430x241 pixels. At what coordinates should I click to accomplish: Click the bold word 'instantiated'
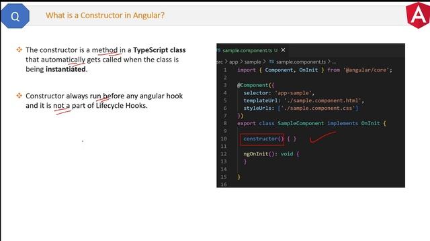click(x=66, y=69)
